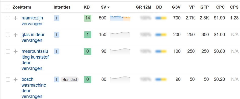240x99 pixels.
Task: Expand the raamkozijn vervangen row plus icon
Action: (15, 18)
